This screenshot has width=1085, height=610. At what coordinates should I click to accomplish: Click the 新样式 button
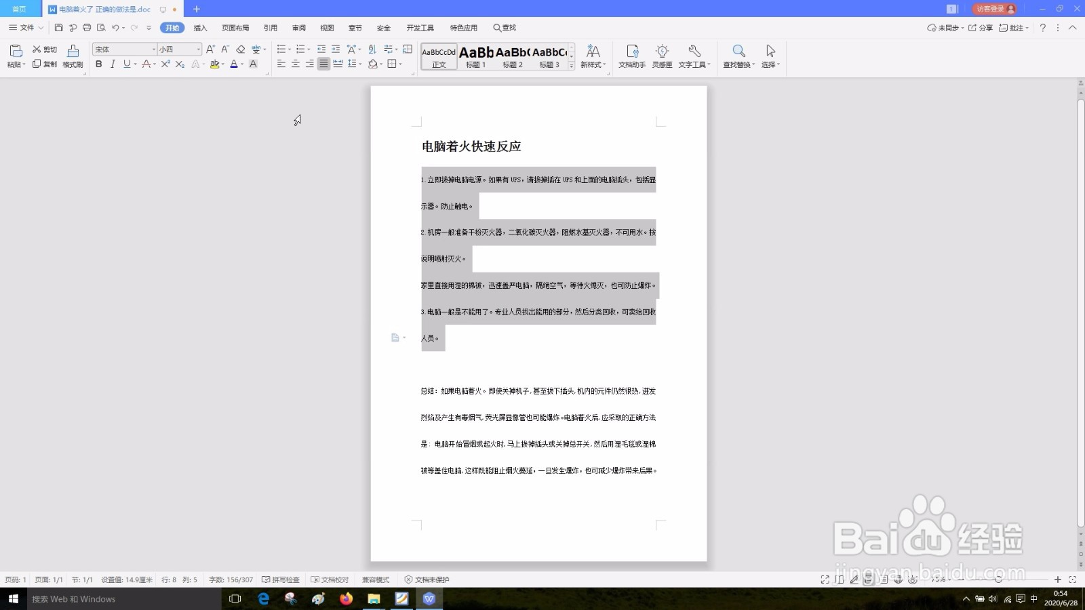click(x=593, y=56)
